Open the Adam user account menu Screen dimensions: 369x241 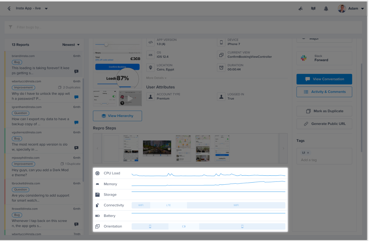pyautogui.click(x=351, y=9)
